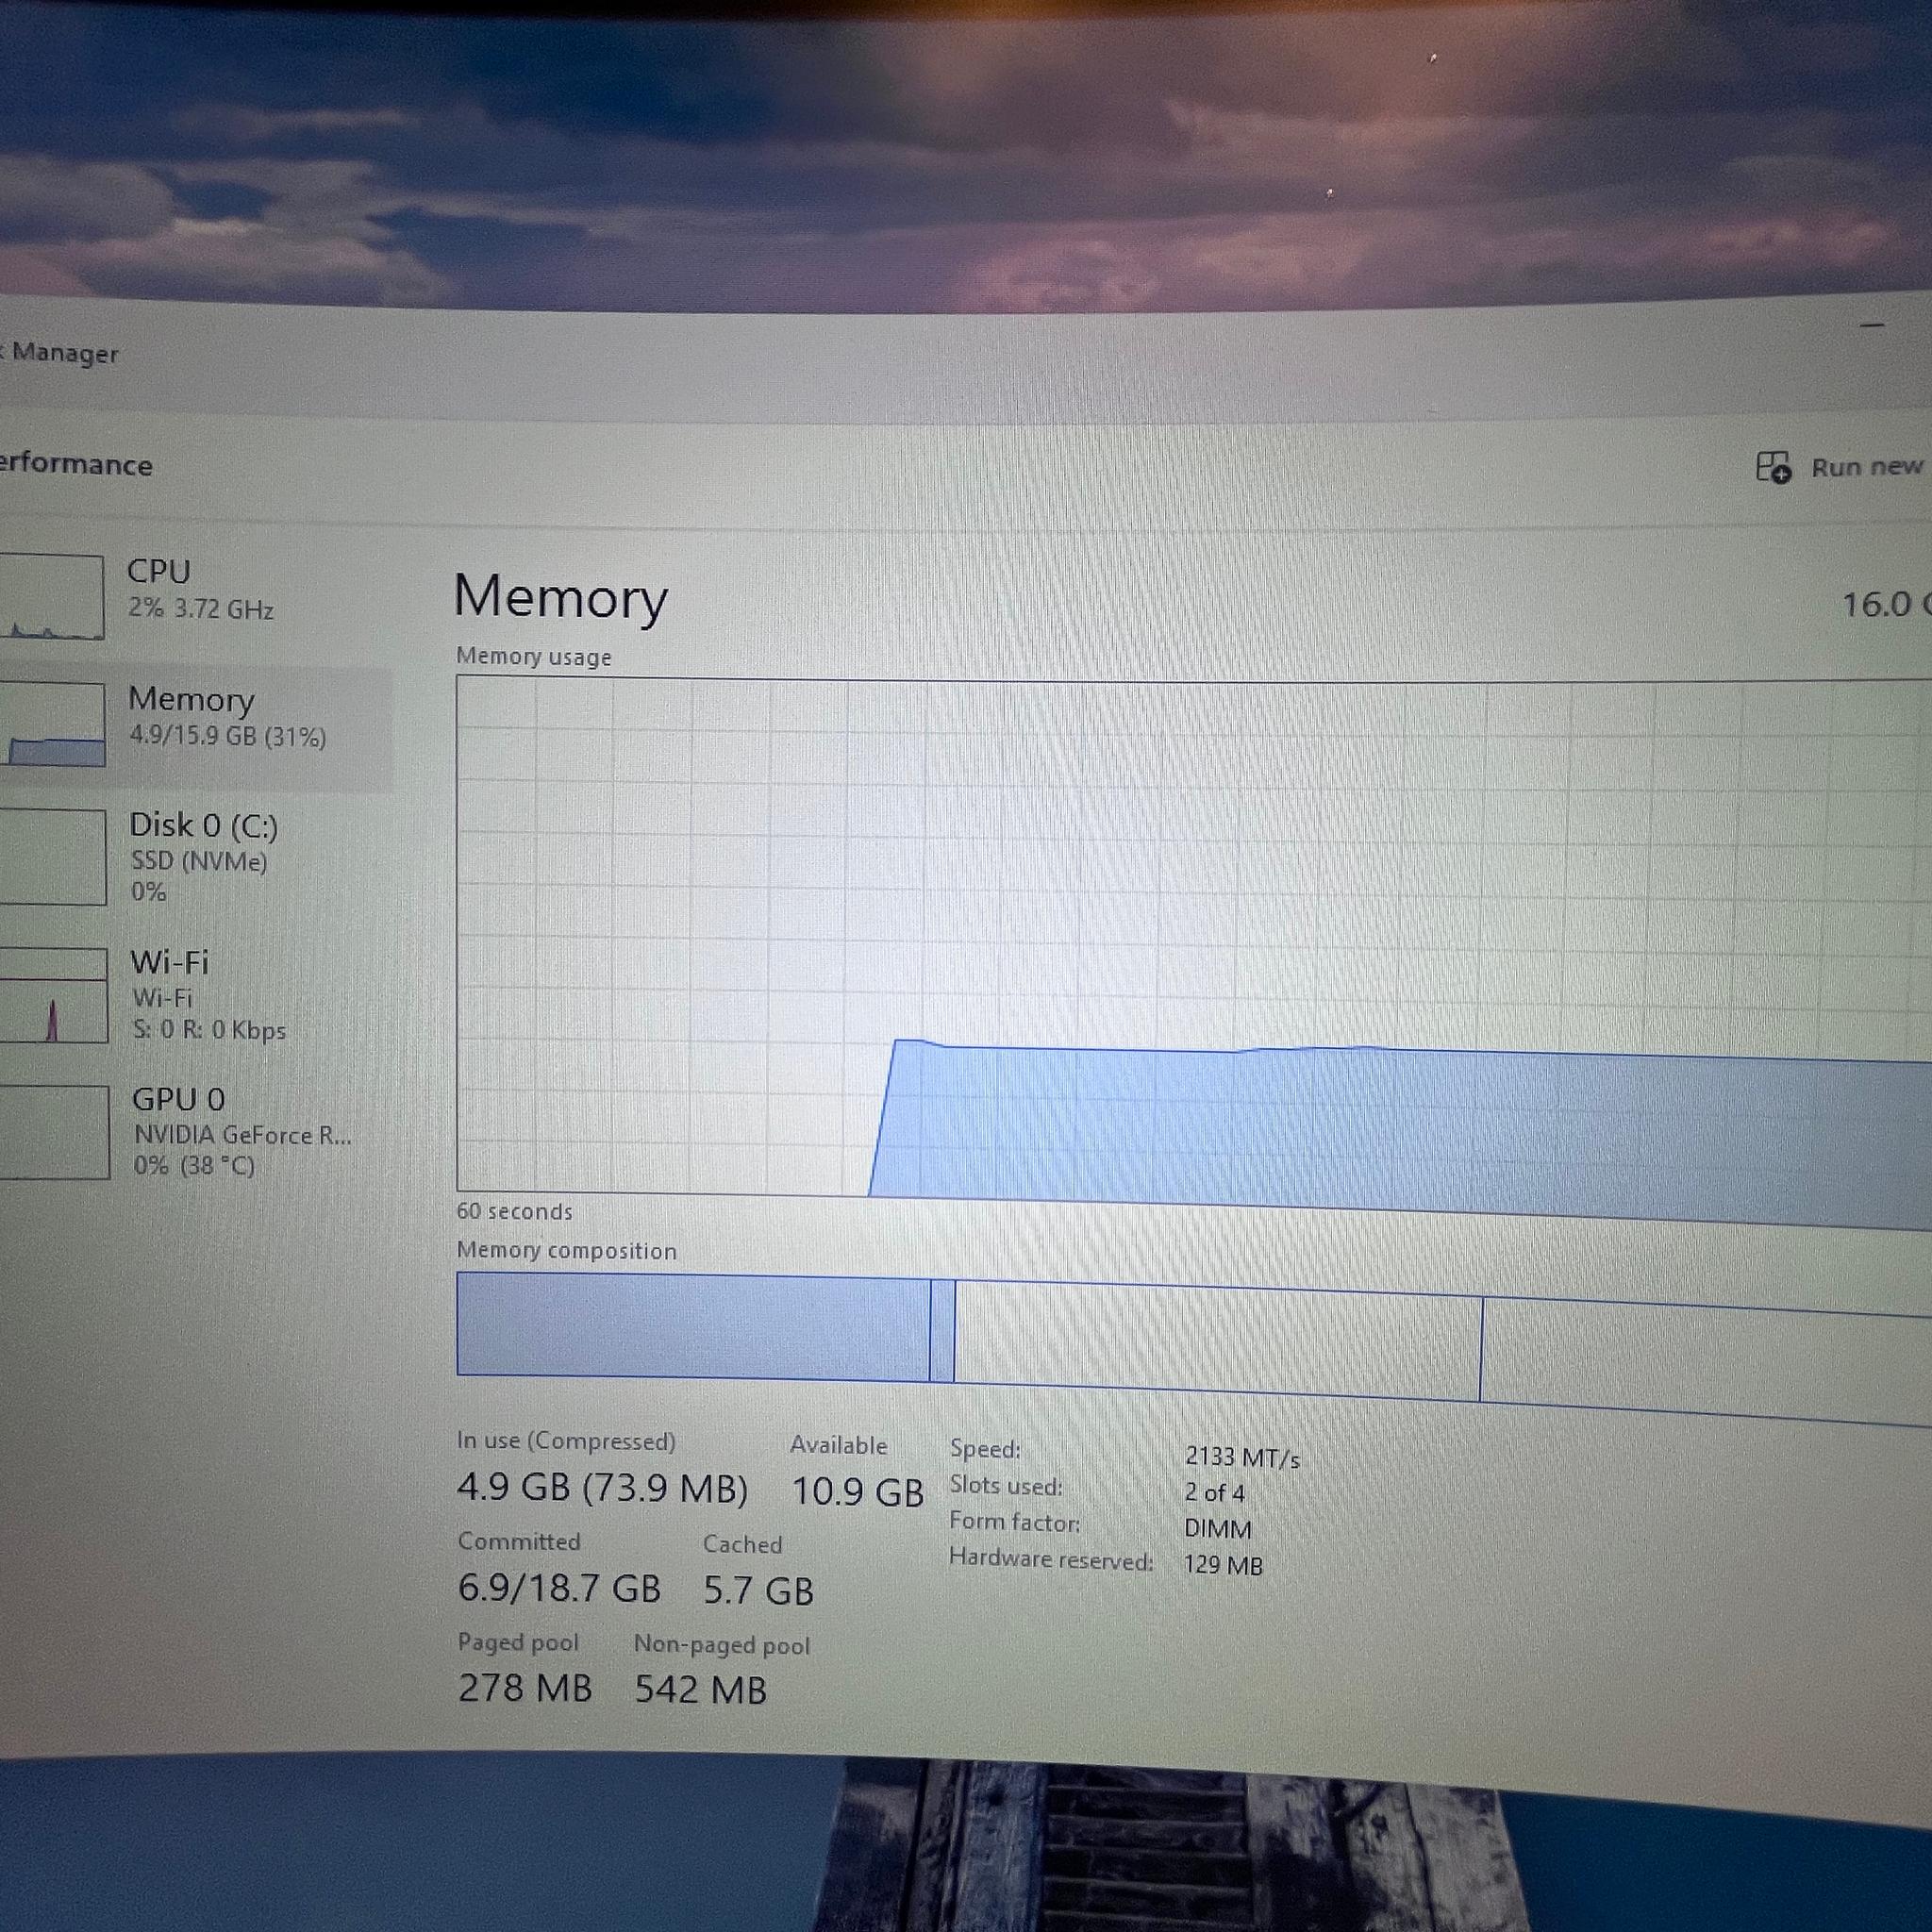Click the 'Memory usage' label
Screen dimensions: 1932x1932
[x=533, y=657]
